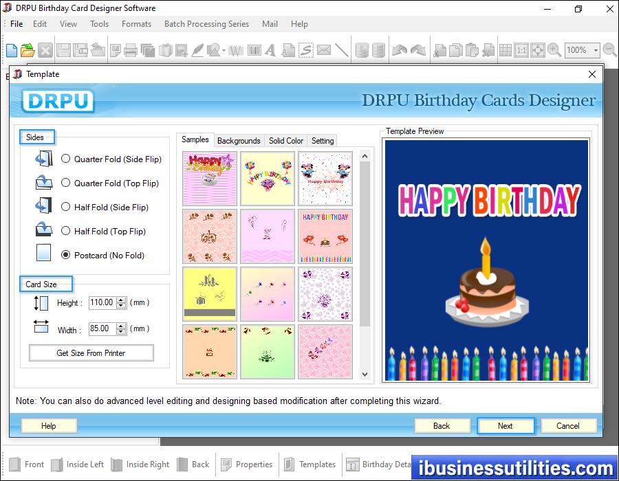619x481 pixels.
Task: Open the 100% zoom level dropdown
Action: (596, 50)
